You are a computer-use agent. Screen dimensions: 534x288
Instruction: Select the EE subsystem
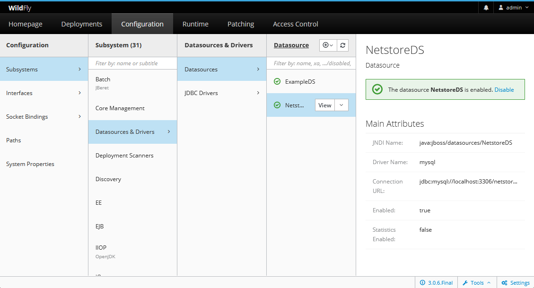(132, 203)
